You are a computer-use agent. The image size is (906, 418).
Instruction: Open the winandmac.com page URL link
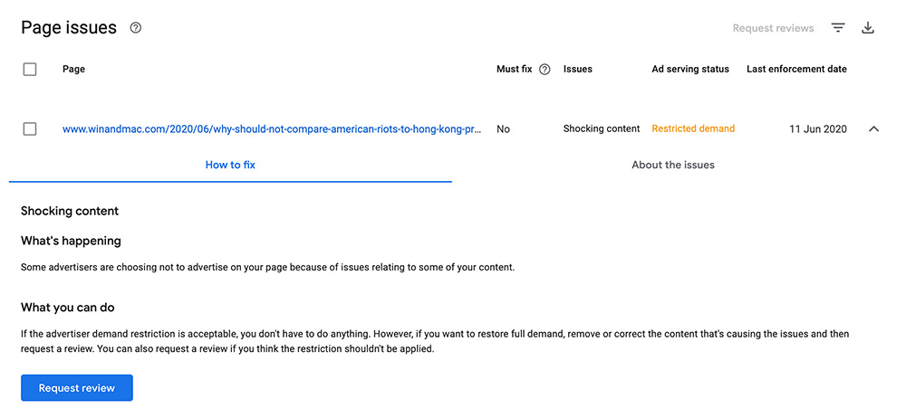(x=271, y=129)
